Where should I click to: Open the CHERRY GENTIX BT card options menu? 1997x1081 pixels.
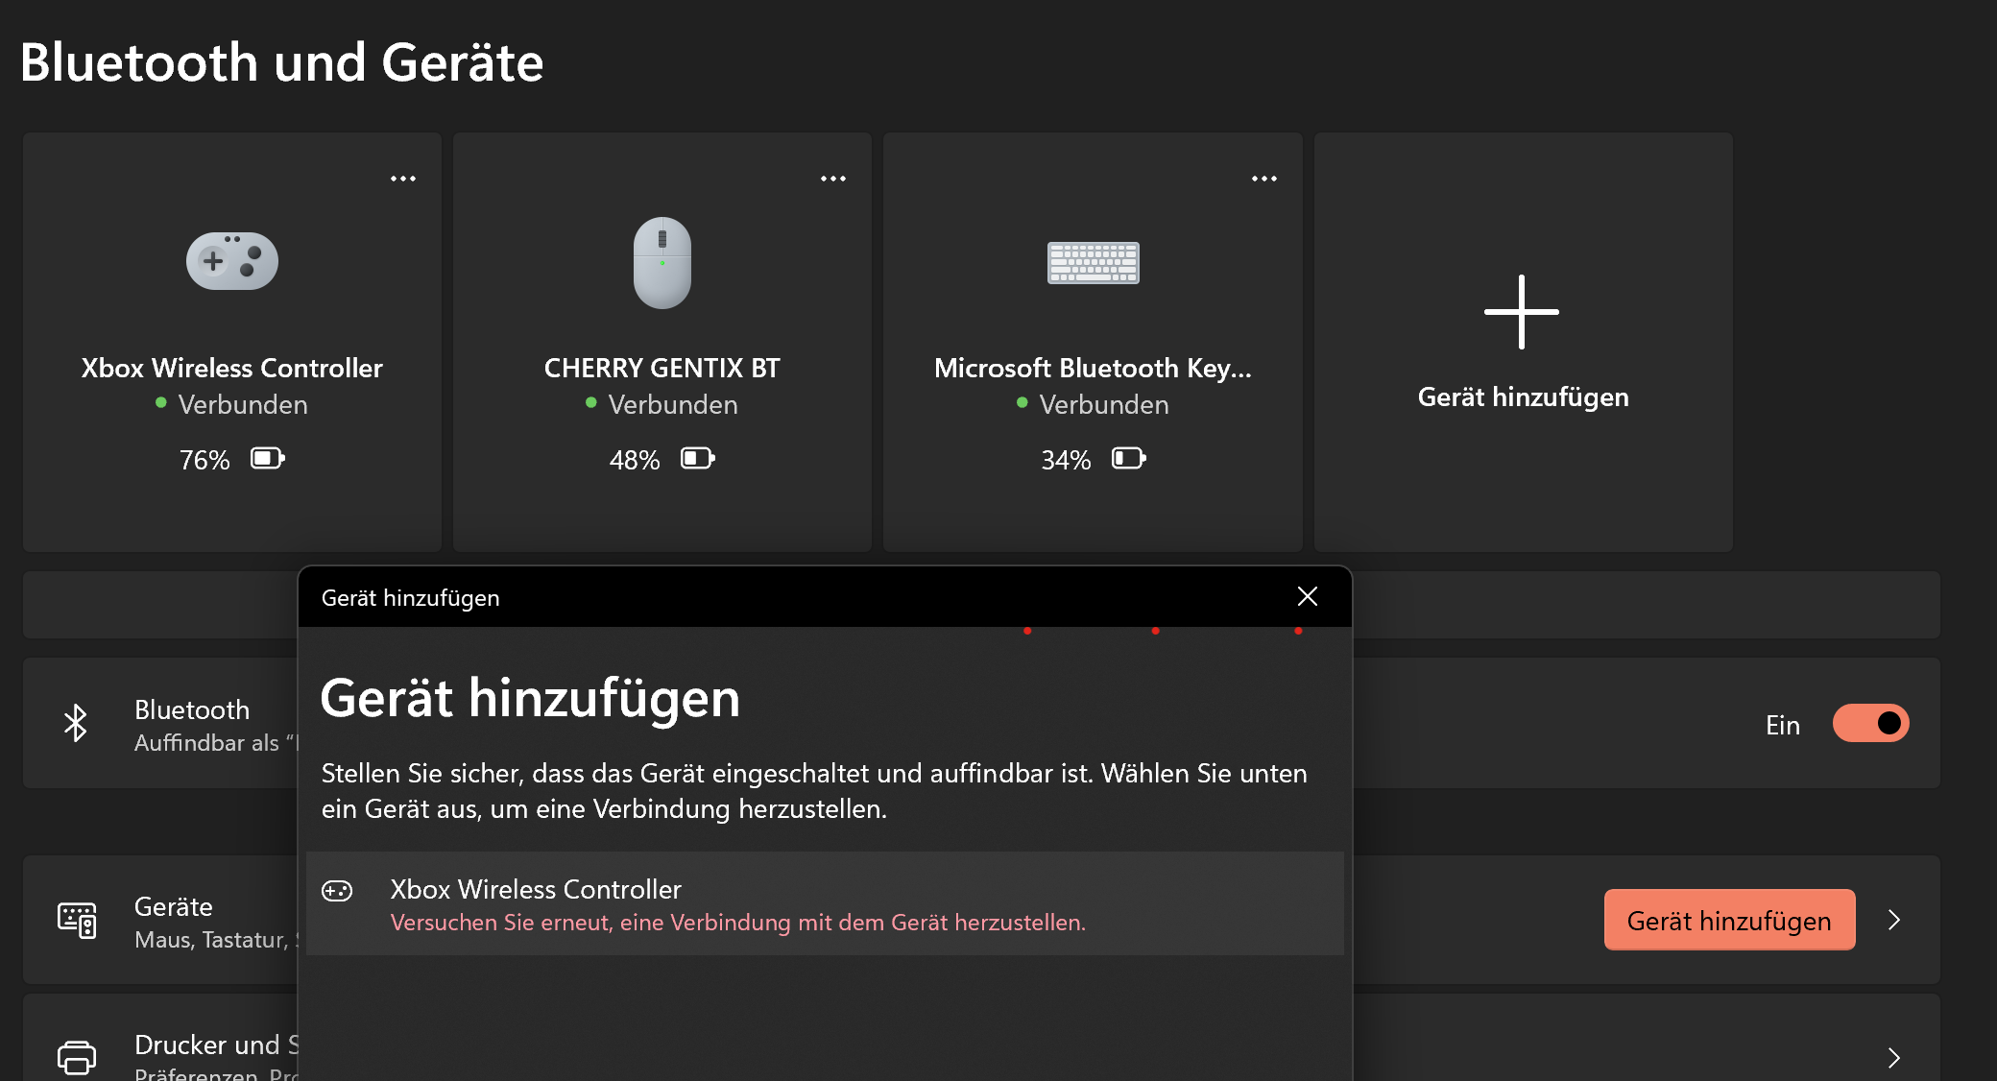(x=833, y=179)
